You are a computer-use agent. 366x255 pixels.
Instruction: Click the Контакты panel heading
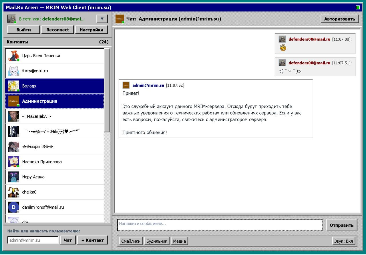tap(17, 42)
